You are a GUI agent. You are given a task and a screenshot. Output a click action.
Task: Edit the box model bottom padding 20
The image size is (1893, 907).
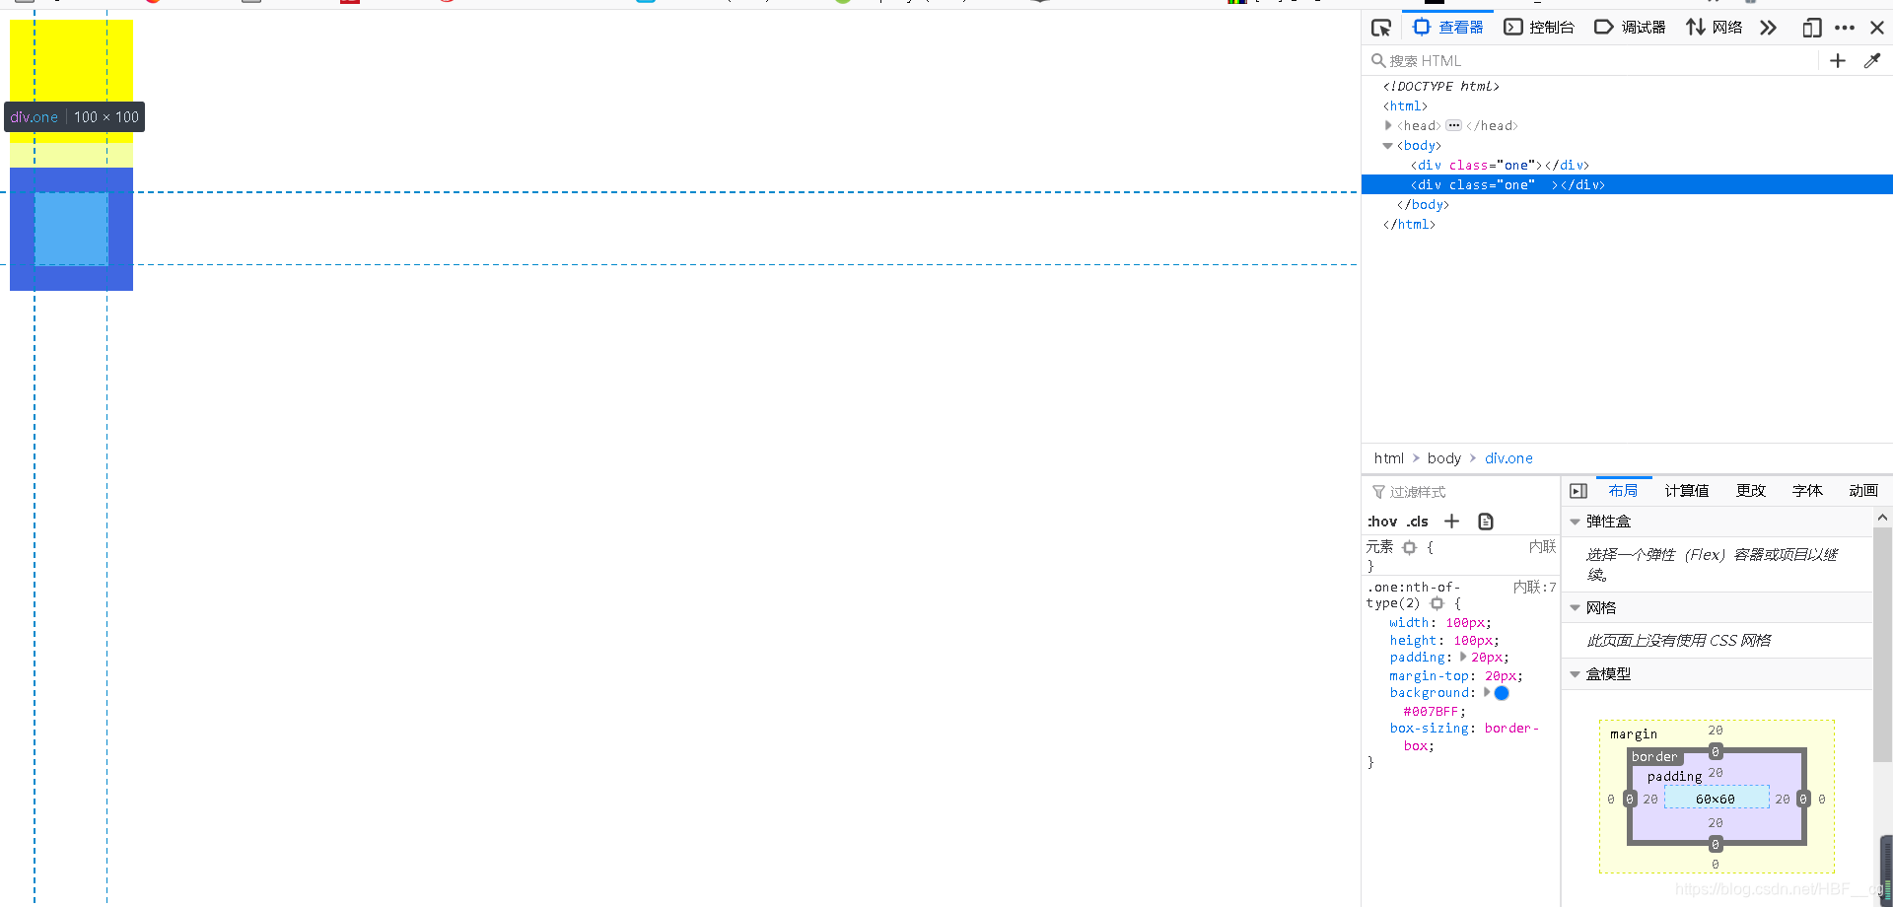point(1716,823)
